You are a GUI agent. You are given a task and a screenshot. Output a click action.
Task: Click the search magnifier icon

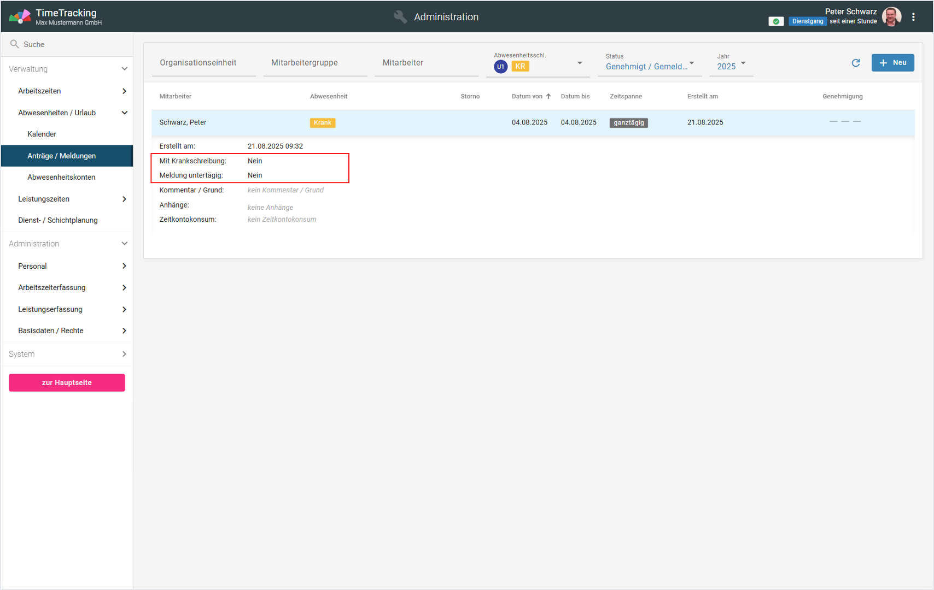tap(15, 44)
